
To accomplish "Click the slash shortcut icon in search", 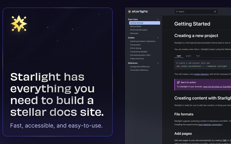I will [x=215, y=12].
